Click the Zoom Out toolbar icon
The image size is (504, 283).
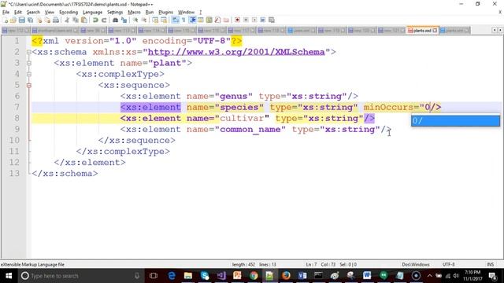tap(144, 20)
